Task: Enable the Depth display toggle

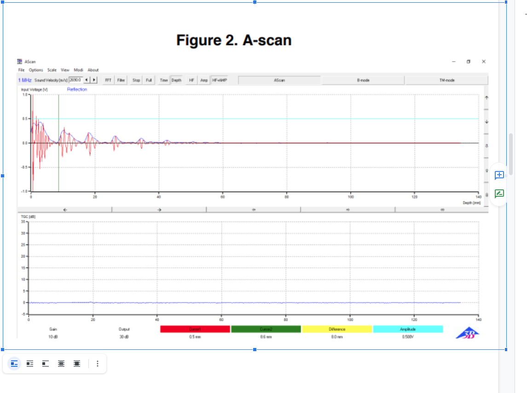Action: pyautogui.click(x=176, y=80)
